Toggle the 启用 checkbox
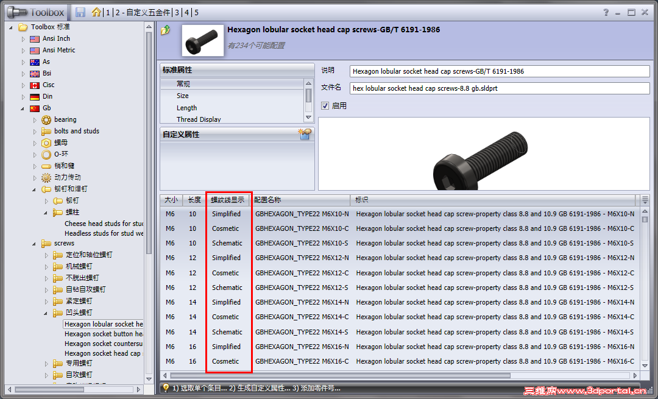The image size is (658, 399). click(325, 106)
